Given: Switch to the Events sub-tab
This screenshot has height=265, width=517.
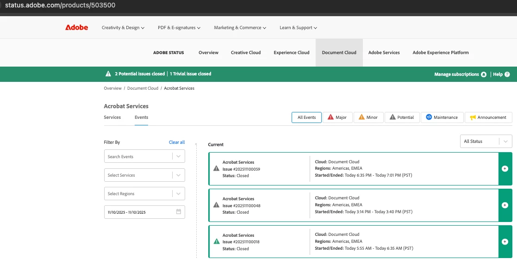Looking at the screenshot, I should coord(141,117).
